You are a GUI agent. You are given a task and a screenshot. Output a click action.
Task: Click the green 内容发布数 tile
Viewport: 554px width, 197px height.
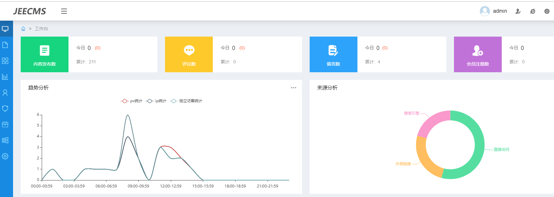click(x=45, y=54)
